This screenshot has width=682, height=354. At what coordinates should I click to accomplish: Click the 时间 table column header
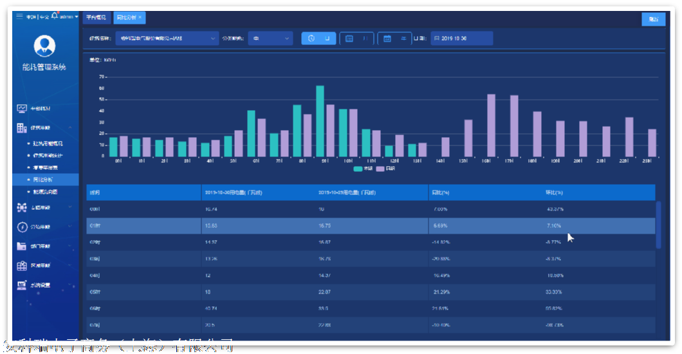pyautogui.click(x=143, y=192)
